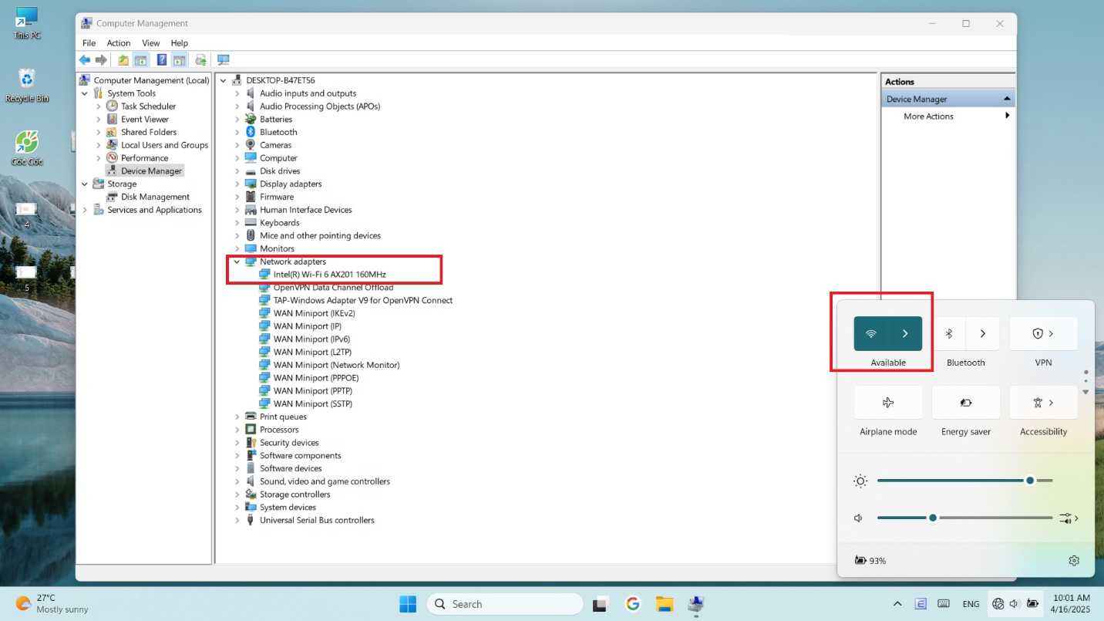The width and height of the screenshot is (1104, 621).
Task: Click the Up one level folder icon
Action: pos(123,60)
